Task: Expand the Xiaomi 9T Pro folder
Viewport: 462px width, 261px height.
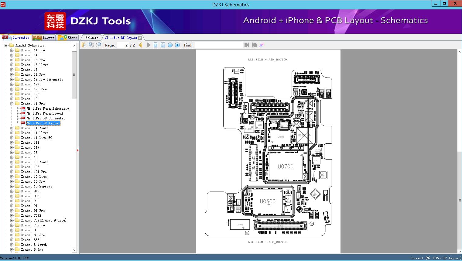Action: tap(12, 211)
